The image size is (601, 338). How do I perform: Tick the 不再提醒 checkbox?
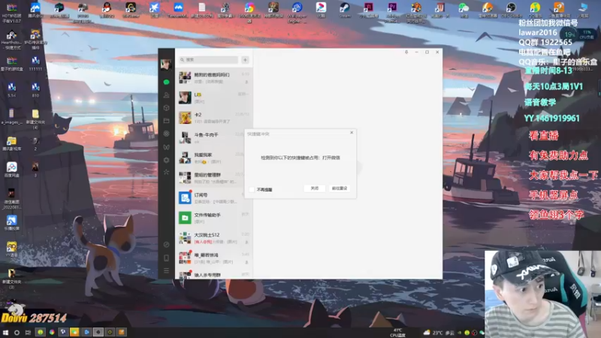252,190
